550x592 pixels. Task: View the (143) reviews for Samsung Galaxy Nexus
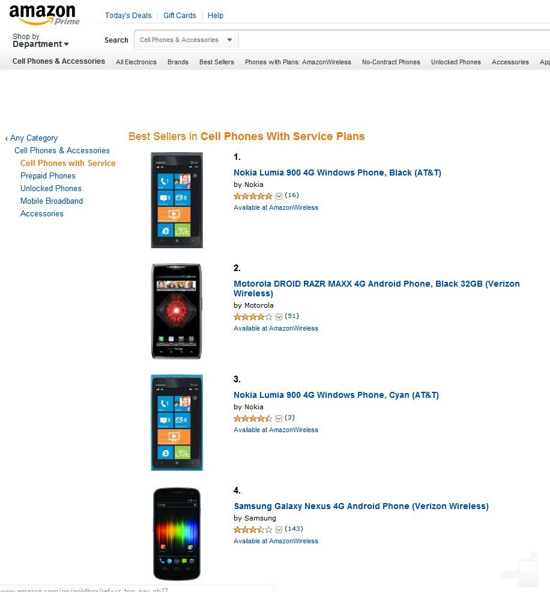(x=294, y=529)
